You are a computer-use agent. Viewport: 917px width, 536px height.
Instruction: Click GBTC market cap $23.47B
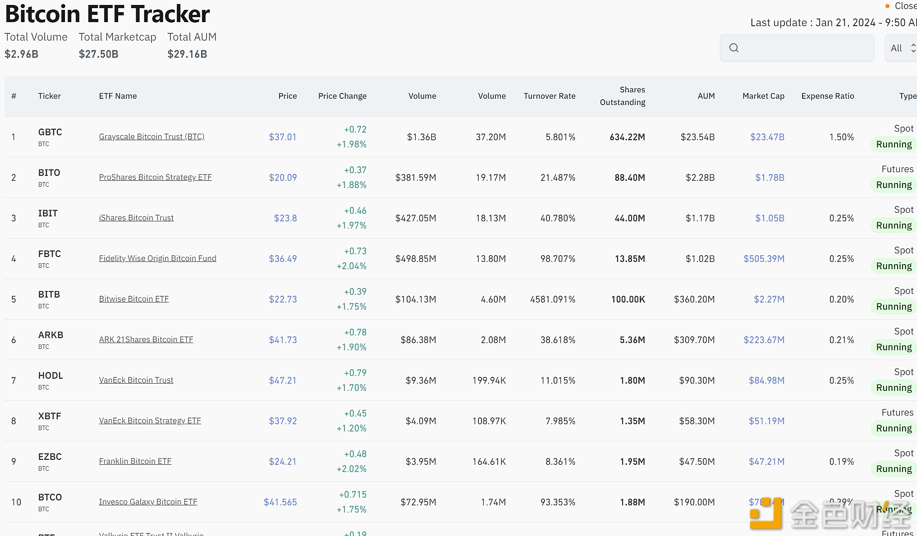click(767, 137)
